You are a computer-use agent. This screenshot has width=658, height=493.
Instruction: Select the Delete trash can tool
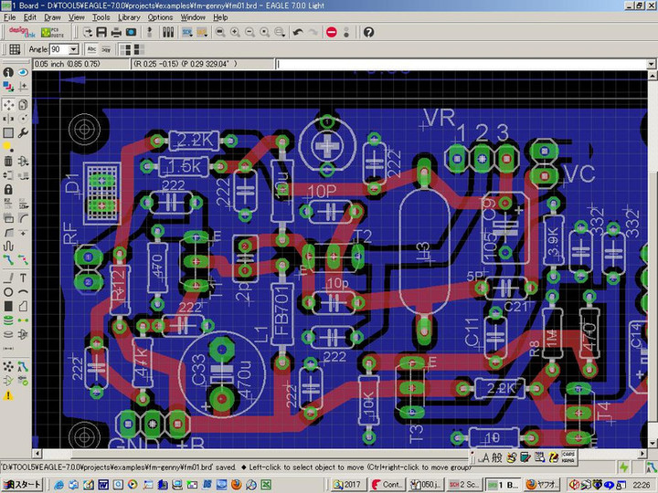[x=8, y=162]
